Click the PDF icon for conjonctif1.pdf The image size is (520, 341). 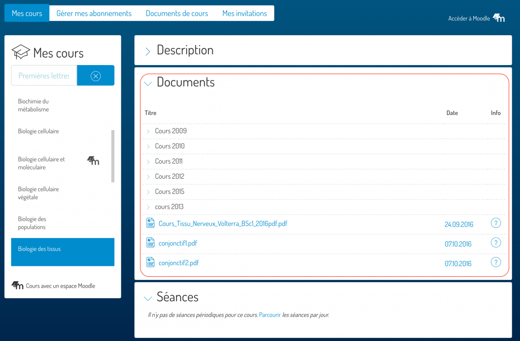(150, 243)
